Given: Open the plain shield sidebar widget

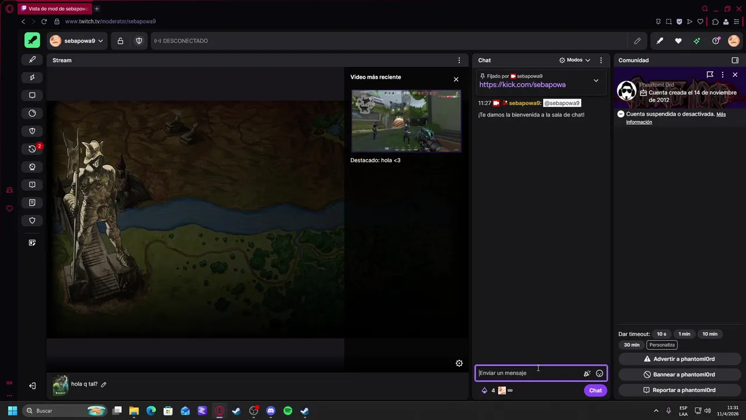Looking at the screenshot, I should [x=32, y=220].
